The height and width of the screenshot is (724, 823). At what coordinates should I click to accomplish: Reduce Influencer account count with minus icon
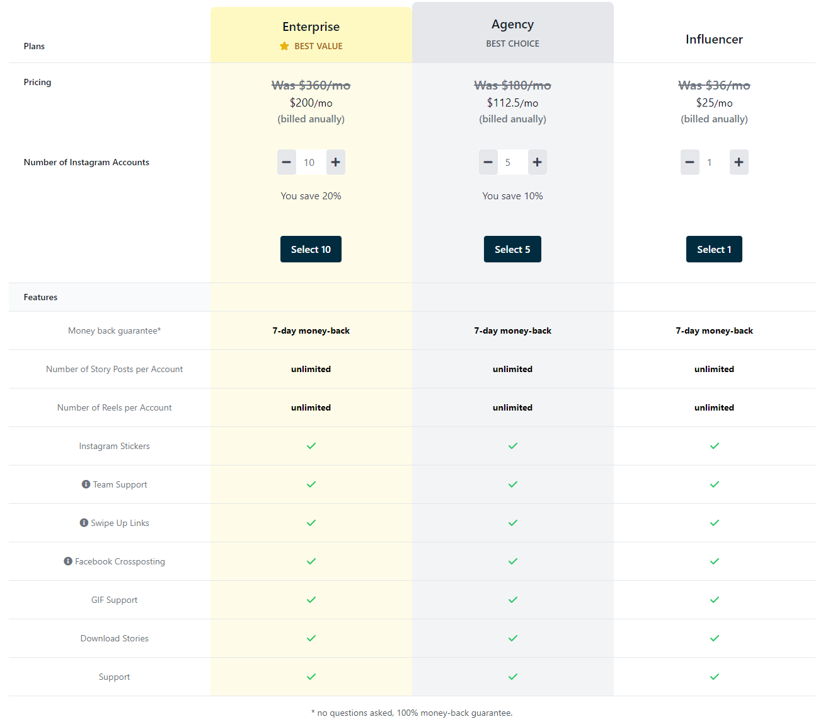[690, 162]
